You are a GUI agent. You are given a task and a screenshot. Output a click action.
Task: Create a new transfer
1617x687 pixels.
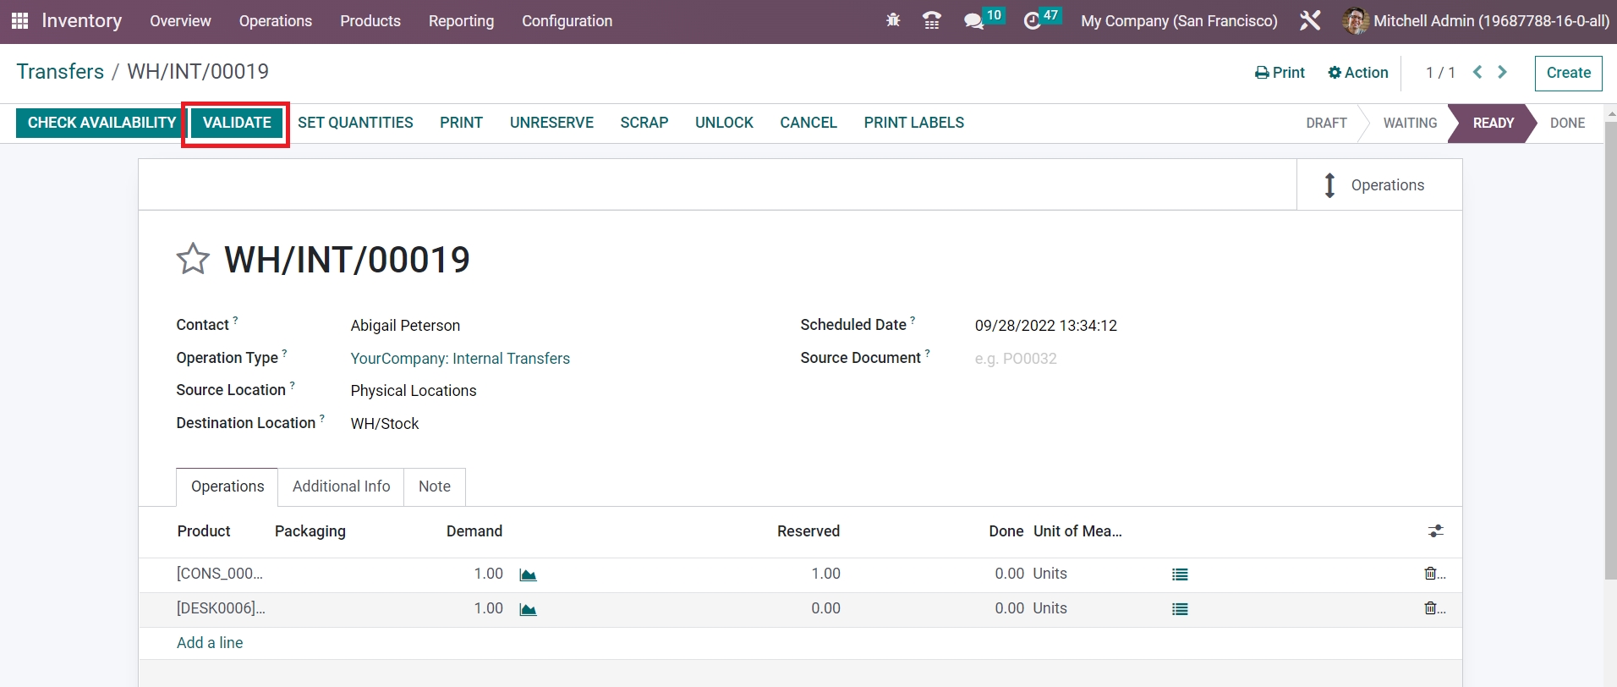pos(1568,73)
